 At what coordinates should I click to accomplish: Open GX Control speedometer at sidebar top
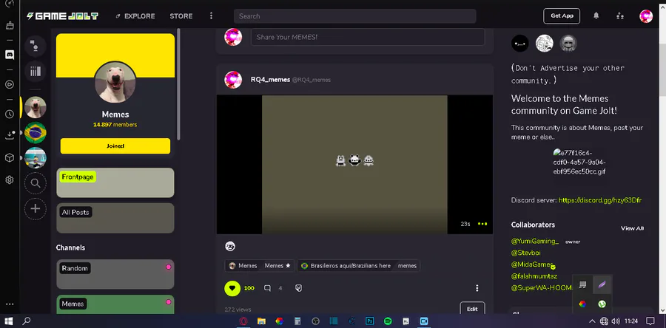(10, 4)
